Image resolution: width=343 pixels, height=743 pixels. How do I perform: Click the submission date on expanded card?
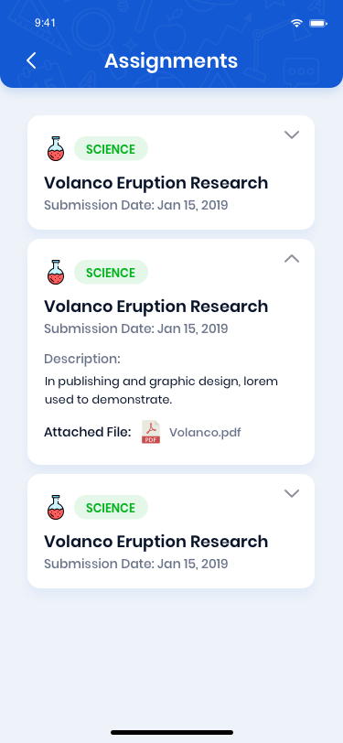click(x=136, y=328)
